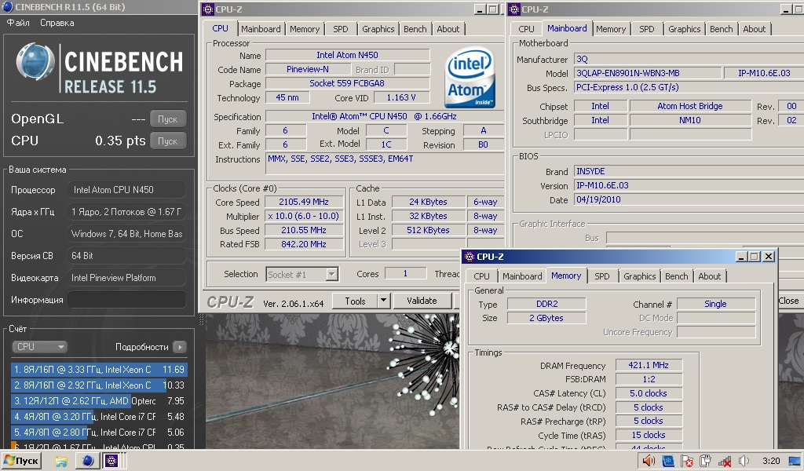This screenshot has height=471, width=804.
Task: Open Graphics tab in Mainboard CPU-Z window
Action: pyautogui.click(x=684, y=29)
